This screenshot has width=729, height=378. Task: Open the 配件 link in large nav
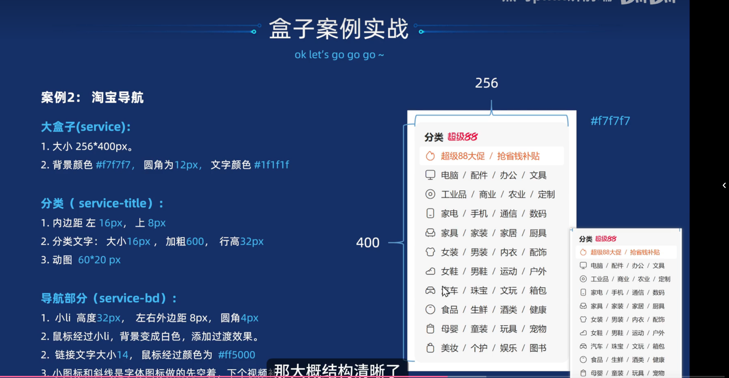479,175
